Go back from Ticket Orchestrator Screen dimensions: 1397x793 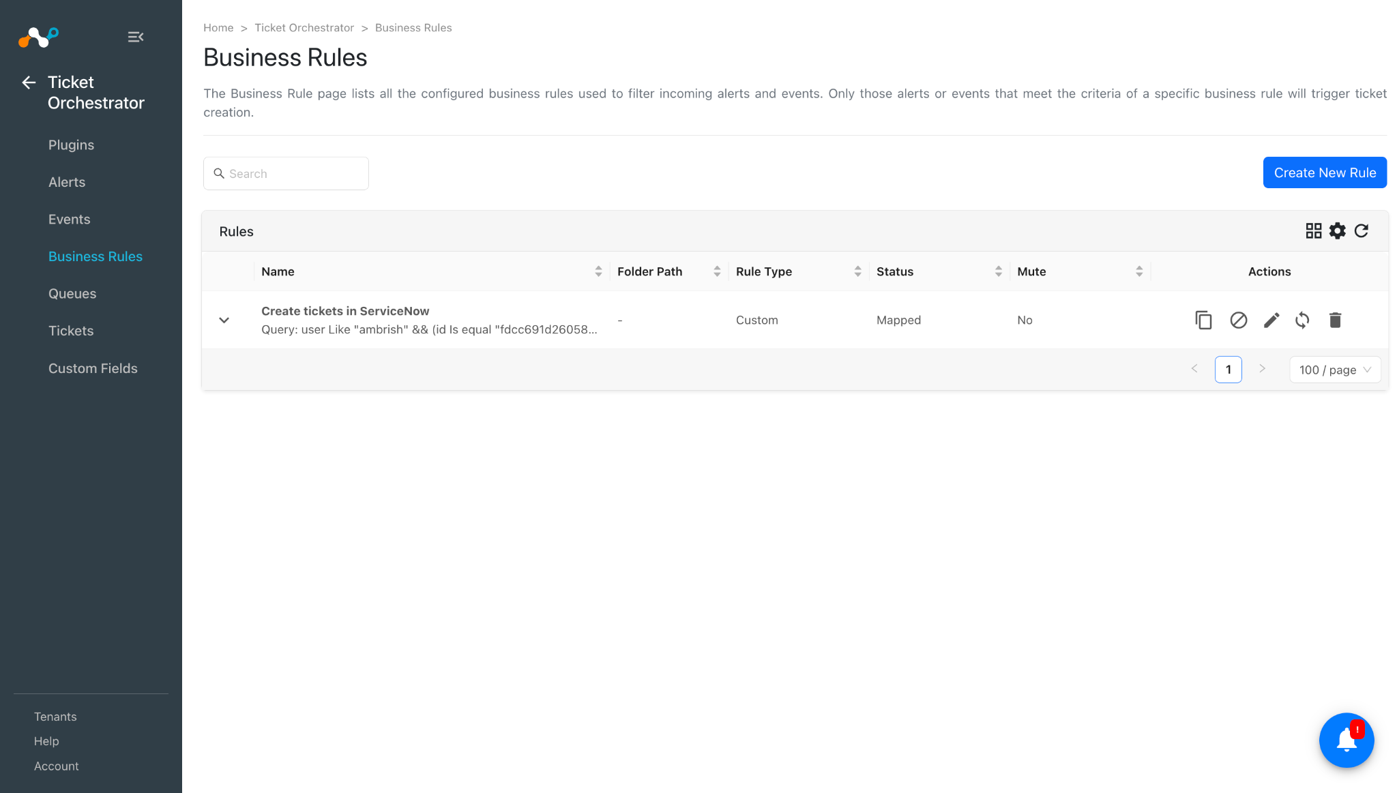pos(29,83)
